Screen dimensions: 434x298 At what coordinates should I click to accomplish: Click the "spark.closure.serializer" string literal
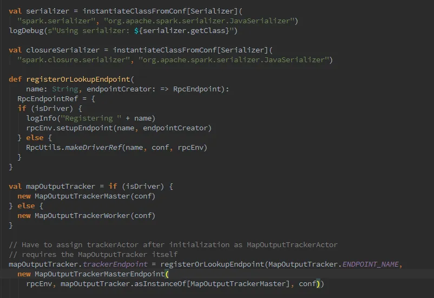(74, 60)
